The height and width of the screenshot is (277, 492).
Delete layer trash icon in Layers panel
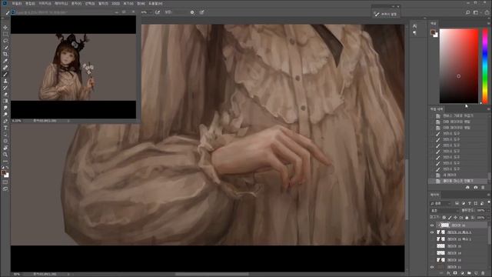pos(483,274)
